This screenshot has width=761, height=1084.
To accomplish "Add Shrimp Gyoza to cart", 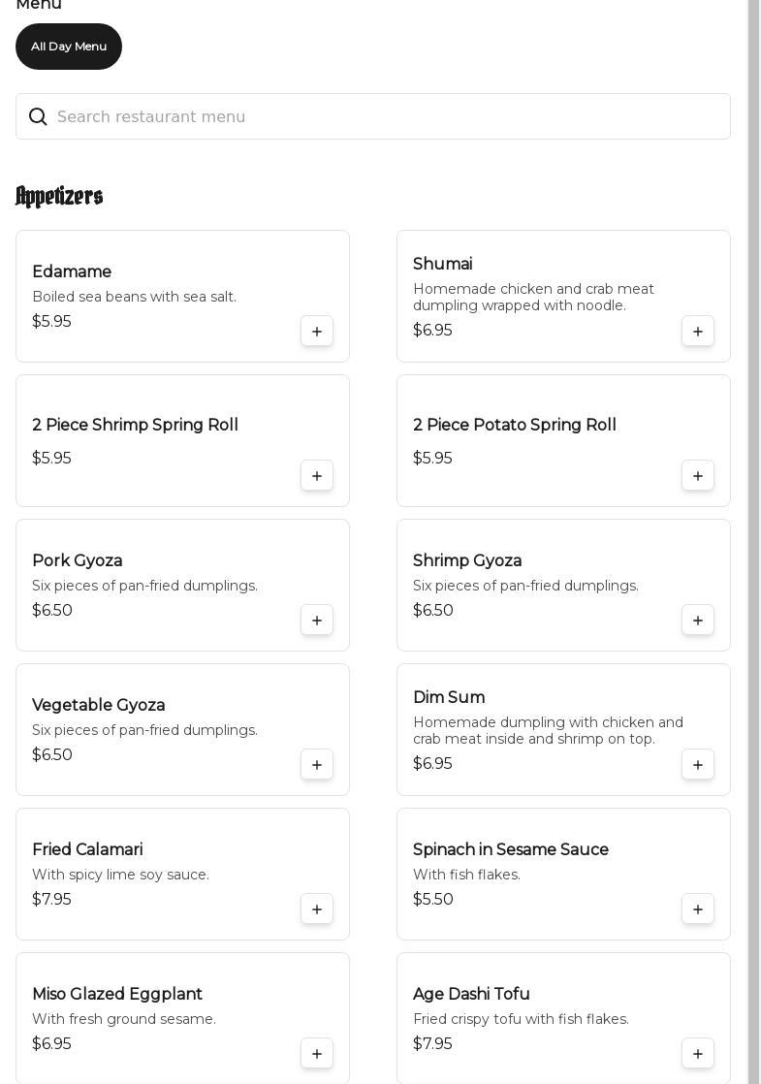I will pos(698,621).
